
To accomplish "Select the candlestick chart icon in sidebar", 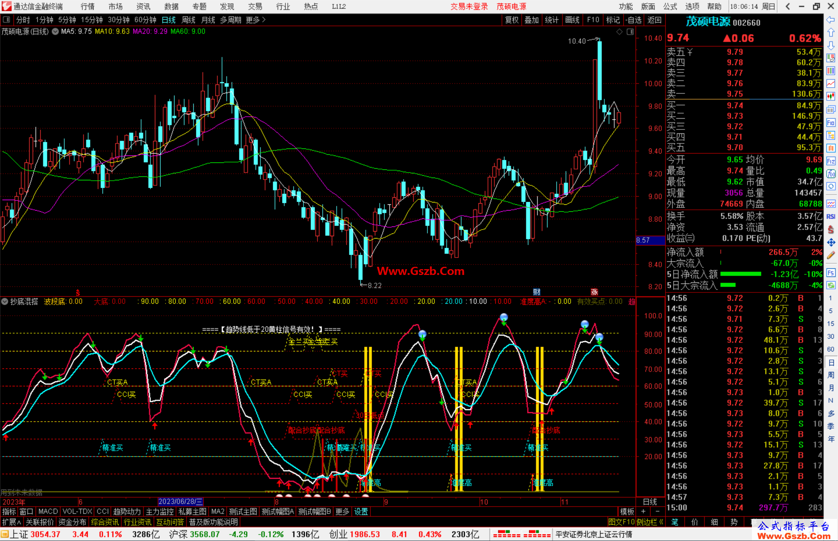I will pyautogui.click(x=831, y=97).
